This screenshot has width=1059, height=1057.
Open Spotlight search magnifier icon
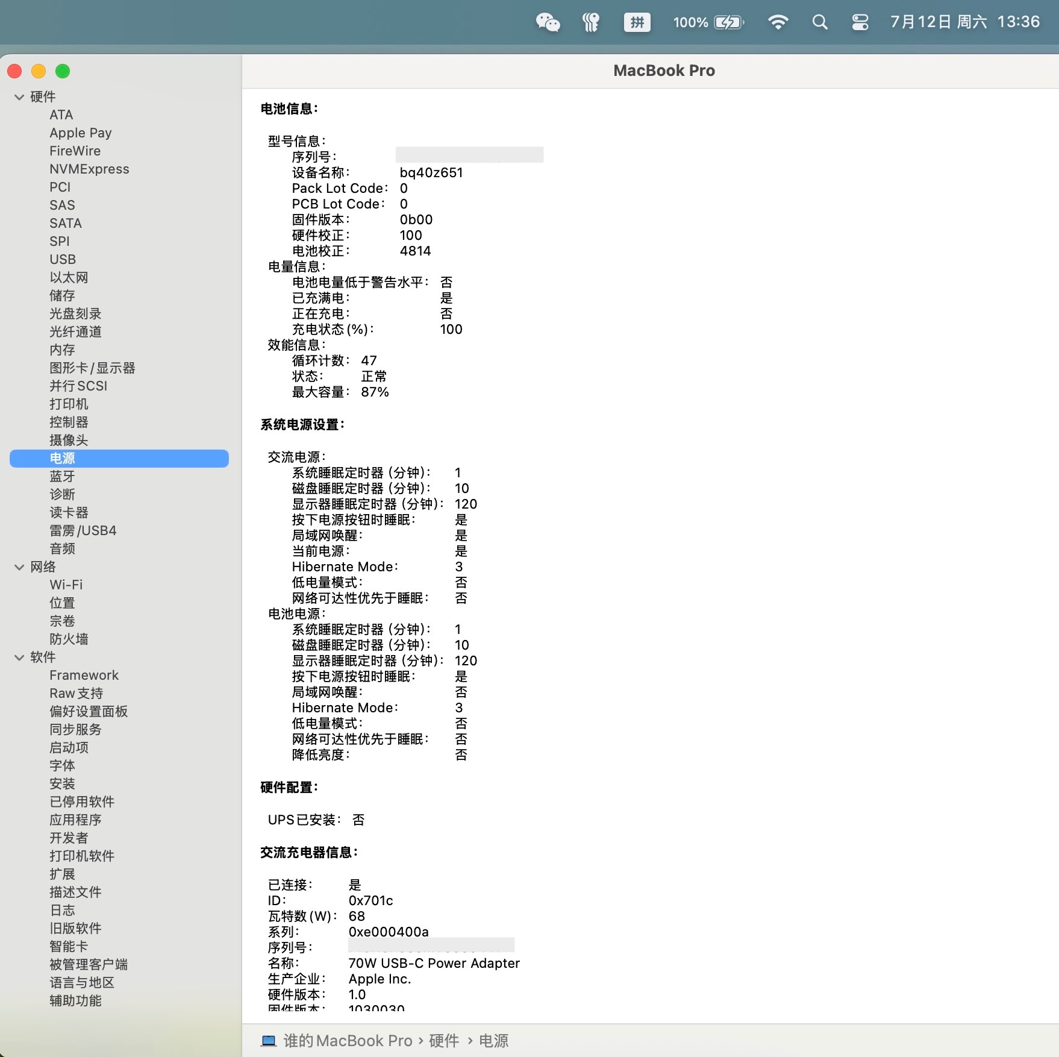click(819, 22)
